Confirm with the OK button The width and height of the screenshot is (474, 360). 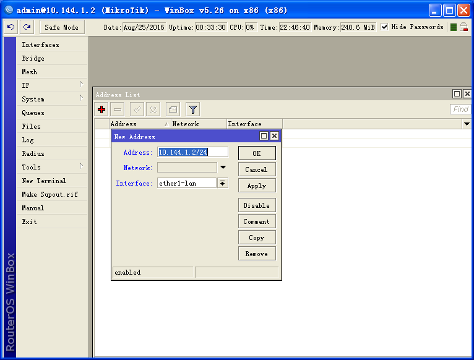coord(257,153)
